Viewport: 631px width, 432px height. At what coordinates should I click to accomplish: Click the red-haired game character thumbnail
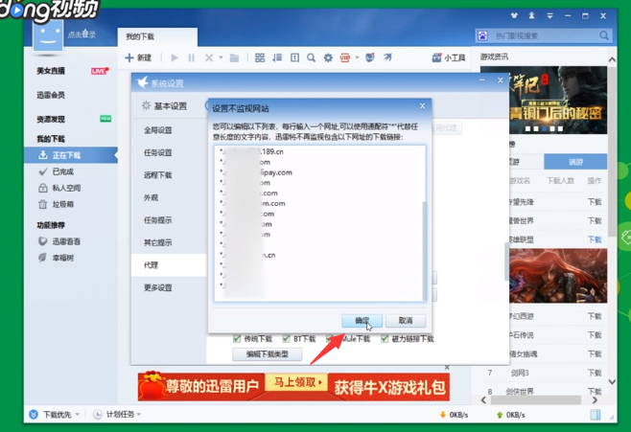(558, 276)
